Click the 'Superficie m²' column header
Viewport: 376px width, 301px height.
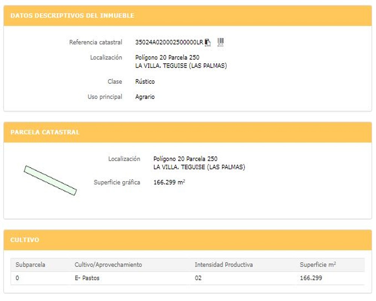tap(318, 265)
